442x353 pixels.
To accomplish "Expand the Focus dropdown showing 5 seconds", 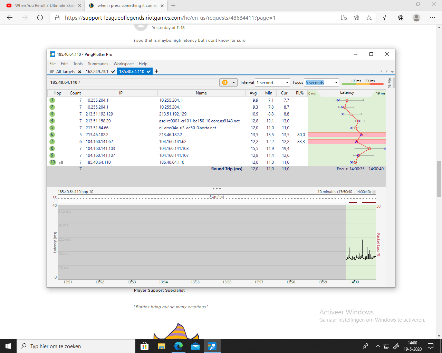I will pos(321,82).
